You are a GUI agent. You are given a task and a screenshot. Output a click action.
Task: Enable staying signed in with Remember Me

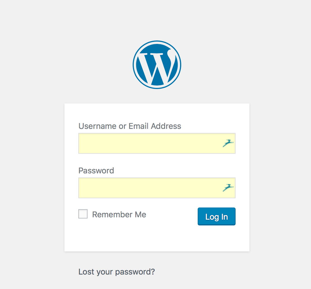[x=83, y=214]
